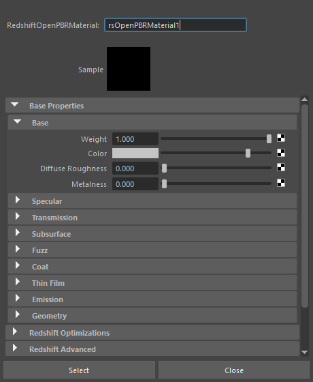Expand the Fuzz section
Screen dimensions: 313x382
pos(152,250)
